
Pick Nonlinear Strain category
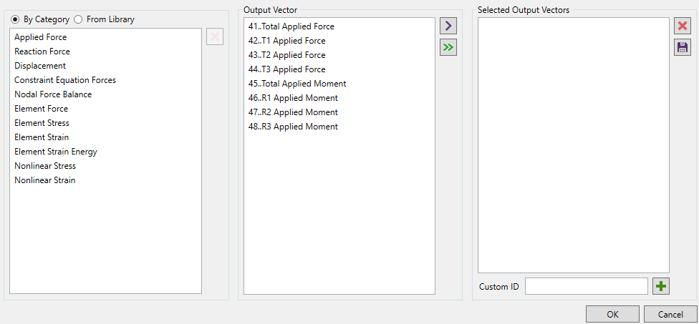(44, 180)
